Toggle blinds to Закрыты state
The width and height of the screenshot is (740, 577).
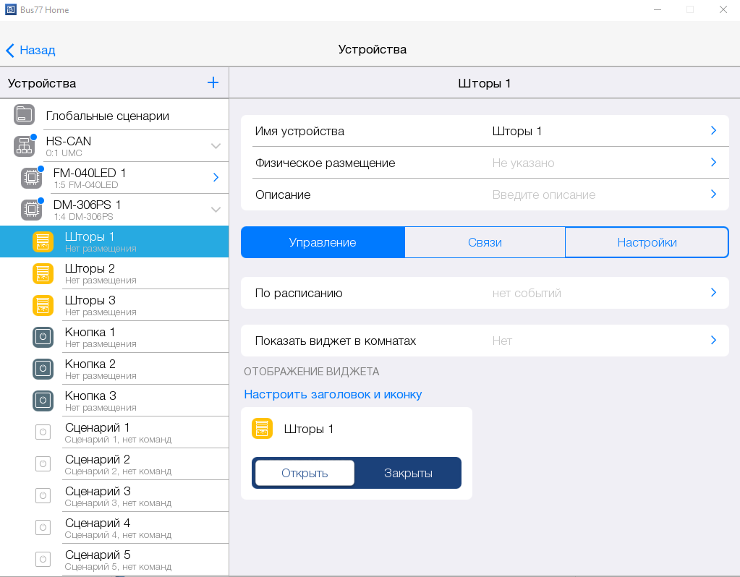408,473
